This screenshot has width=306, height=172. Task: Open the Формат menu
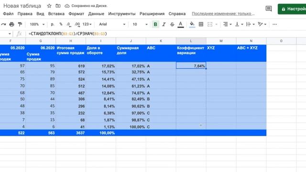(x=76, y=14)
